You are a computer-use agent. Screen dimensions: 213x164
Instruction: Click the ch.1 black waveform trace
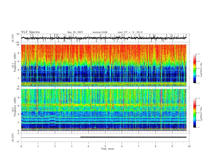(x=104, y=38)
